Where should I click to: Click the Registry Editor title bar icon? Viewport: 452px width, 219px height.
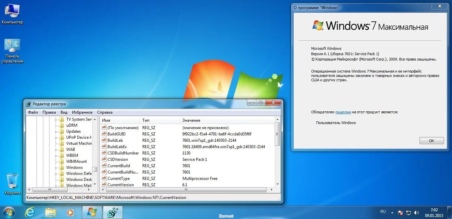pyautogui.click(x=28, y=104)
